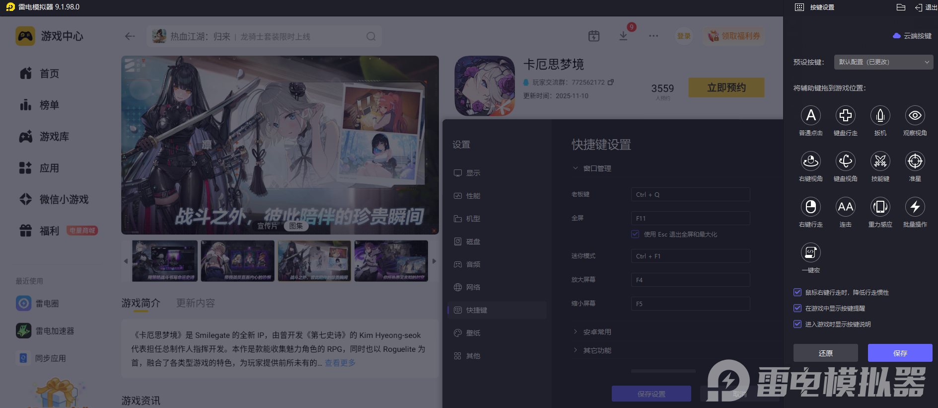The height and width of the screenshot is (408, 938).
Task: Open 微信小游戏 in the sidebar
Action: (x=54, y=199)
